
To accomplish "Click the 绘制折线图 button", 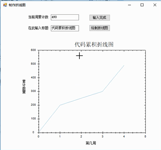I will [x=100, y=28].
